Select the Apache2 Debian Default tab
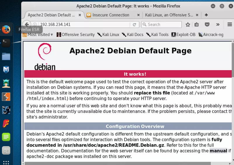 pyautogui.click(x=51, y=15)
